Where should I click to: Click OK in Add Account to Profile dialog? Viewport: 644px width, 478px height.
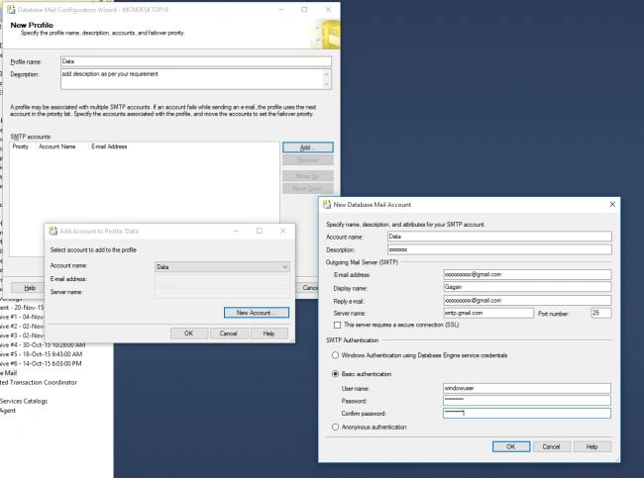click(188, 334)
